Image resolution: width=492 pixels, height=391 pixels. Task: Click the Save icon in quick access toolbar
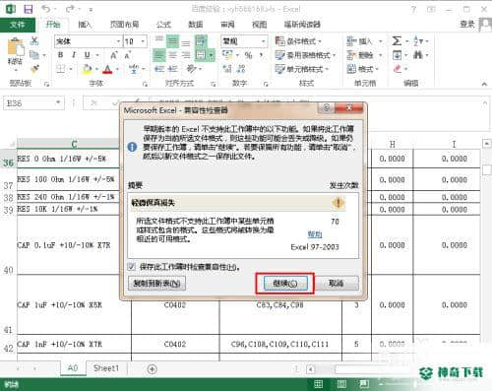click(x=29, y=9)
